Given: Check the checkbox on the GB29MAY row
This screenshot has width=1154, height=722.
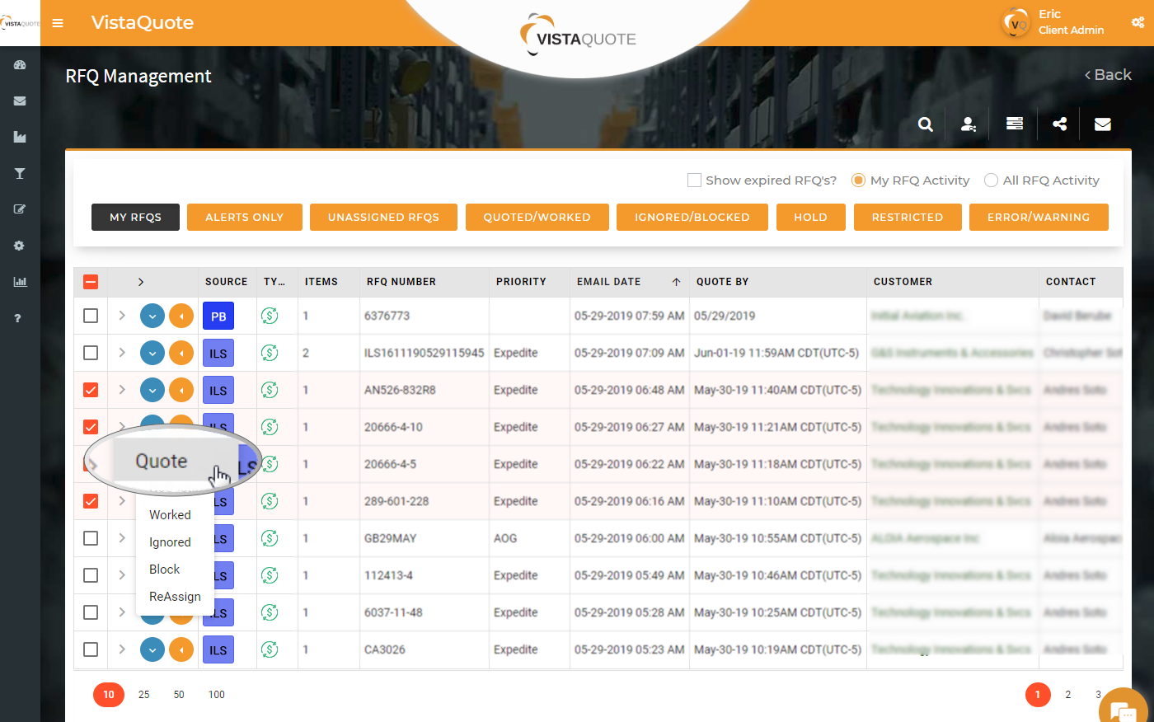Looking at the screenshot, I should pyautogui.click(x=91, y=537).
